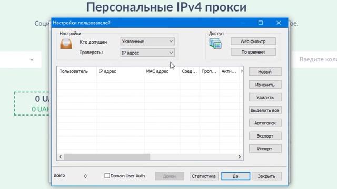Maximize the 'Настройки пользователей' window
Screen dimensions: 337x189
[x=261, y=23]
